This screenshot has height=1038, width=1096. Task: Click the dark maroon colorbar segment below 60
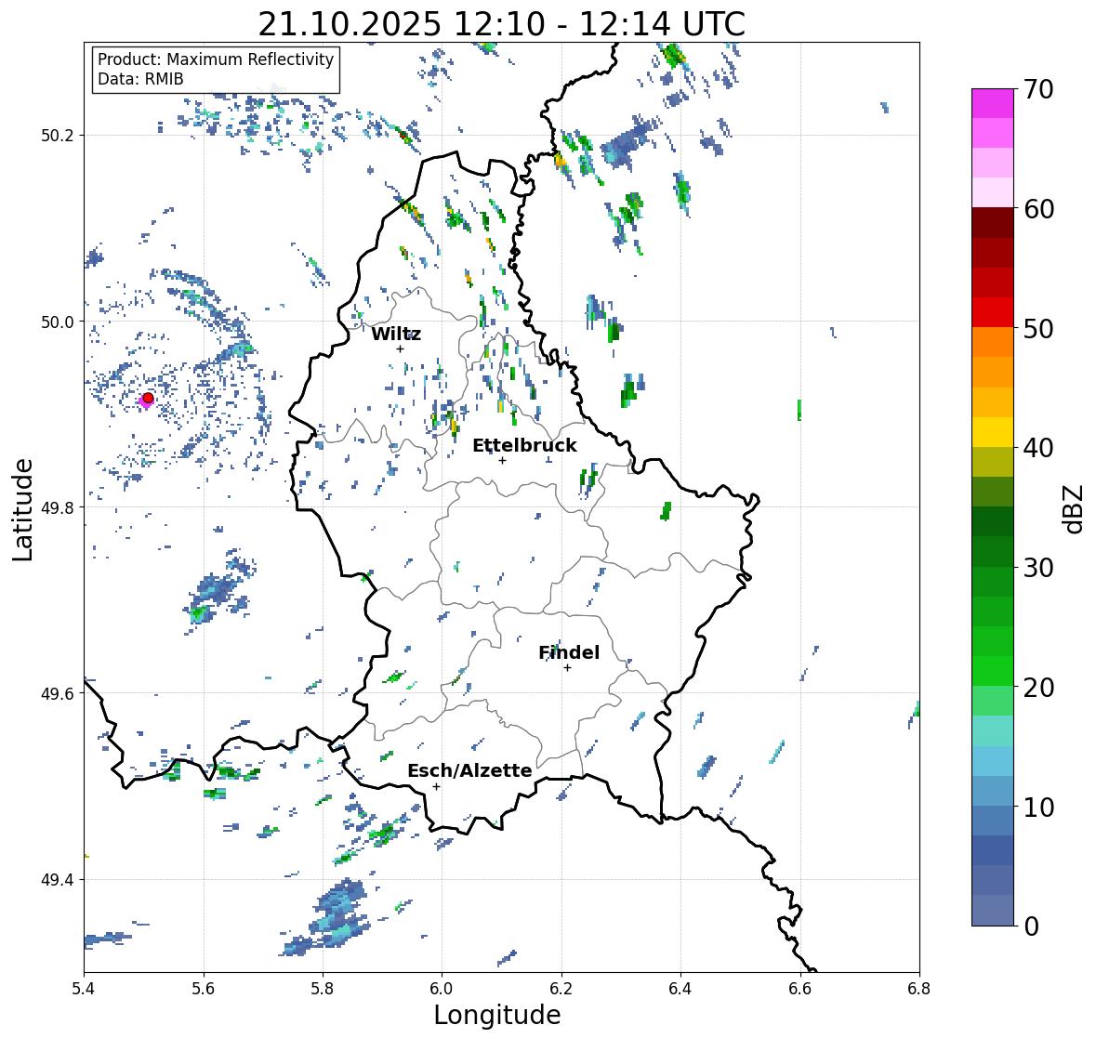coord(993,223)
